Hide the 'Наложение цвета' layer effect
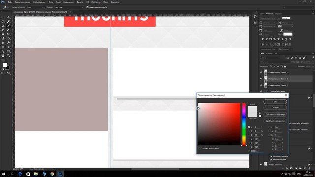 click(x=271, y=160)
